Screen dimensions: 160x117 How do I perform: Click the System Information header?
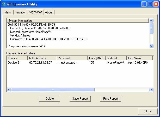tap(78, 21)
